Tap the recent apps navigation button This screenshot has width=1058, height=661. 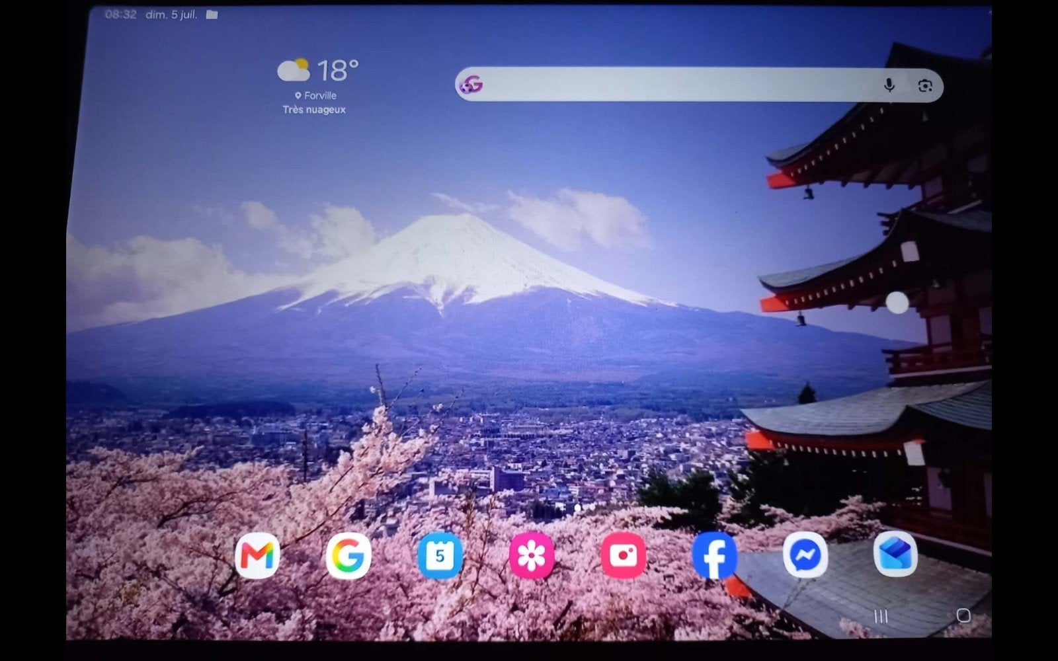point(881,617)
